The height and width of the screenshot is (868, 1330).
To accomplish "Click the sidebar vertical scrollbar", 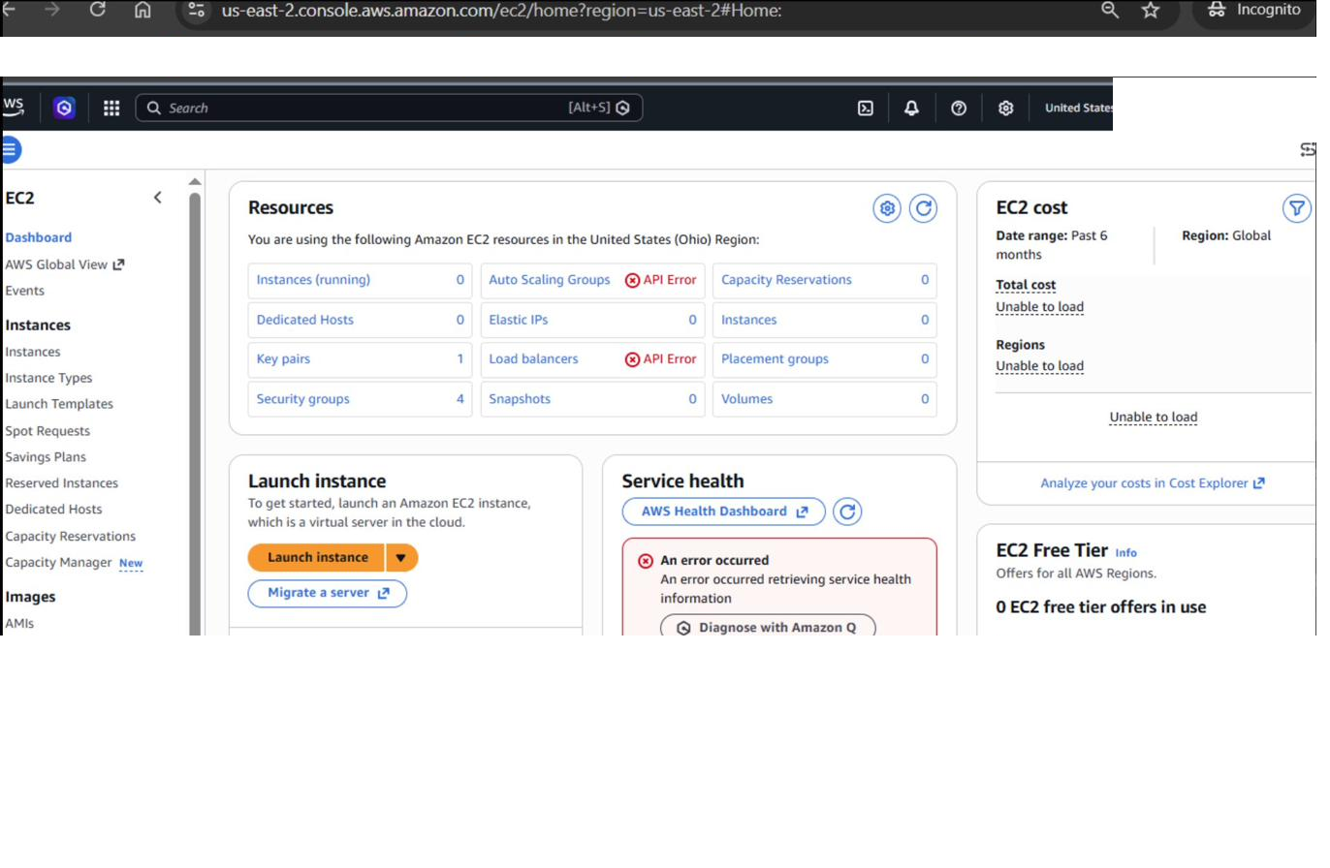I will click(x=195, y=414).
